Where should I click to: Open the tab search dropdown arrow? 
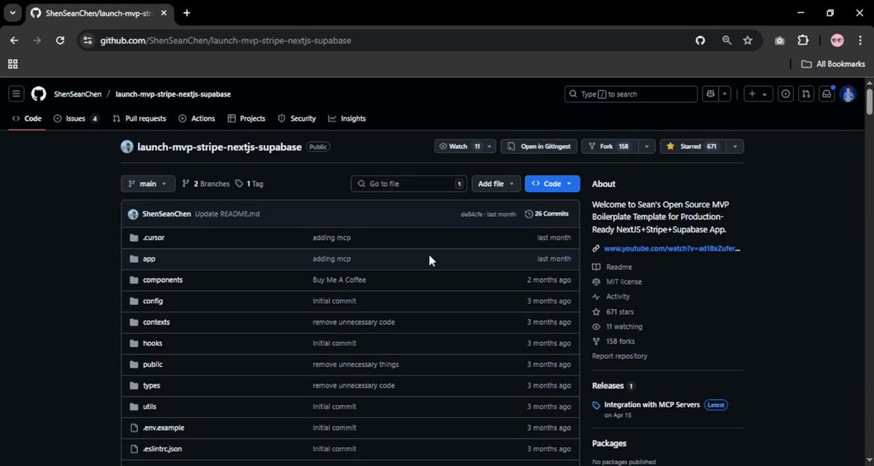pyautogui.click(x=13, y=13)
